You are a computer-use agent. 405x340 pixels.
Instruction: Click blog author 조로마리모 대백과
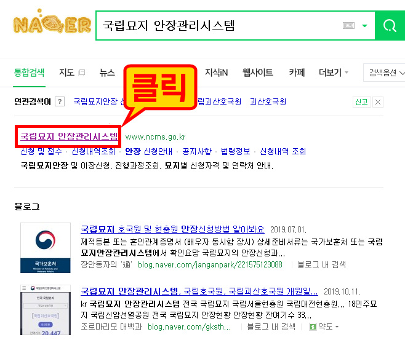pyautogui.click(x=111, y=327)
